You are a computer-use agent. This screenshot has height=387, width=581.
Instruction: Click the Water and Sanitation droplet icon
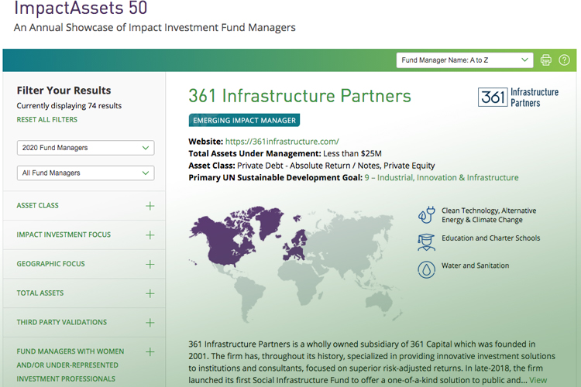[427, 269]
